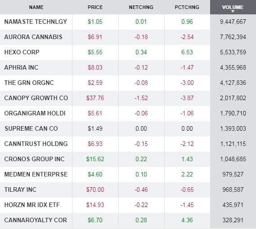Click Tilray volume 968,587
This screenshot has height=229, width=256.
233,189
